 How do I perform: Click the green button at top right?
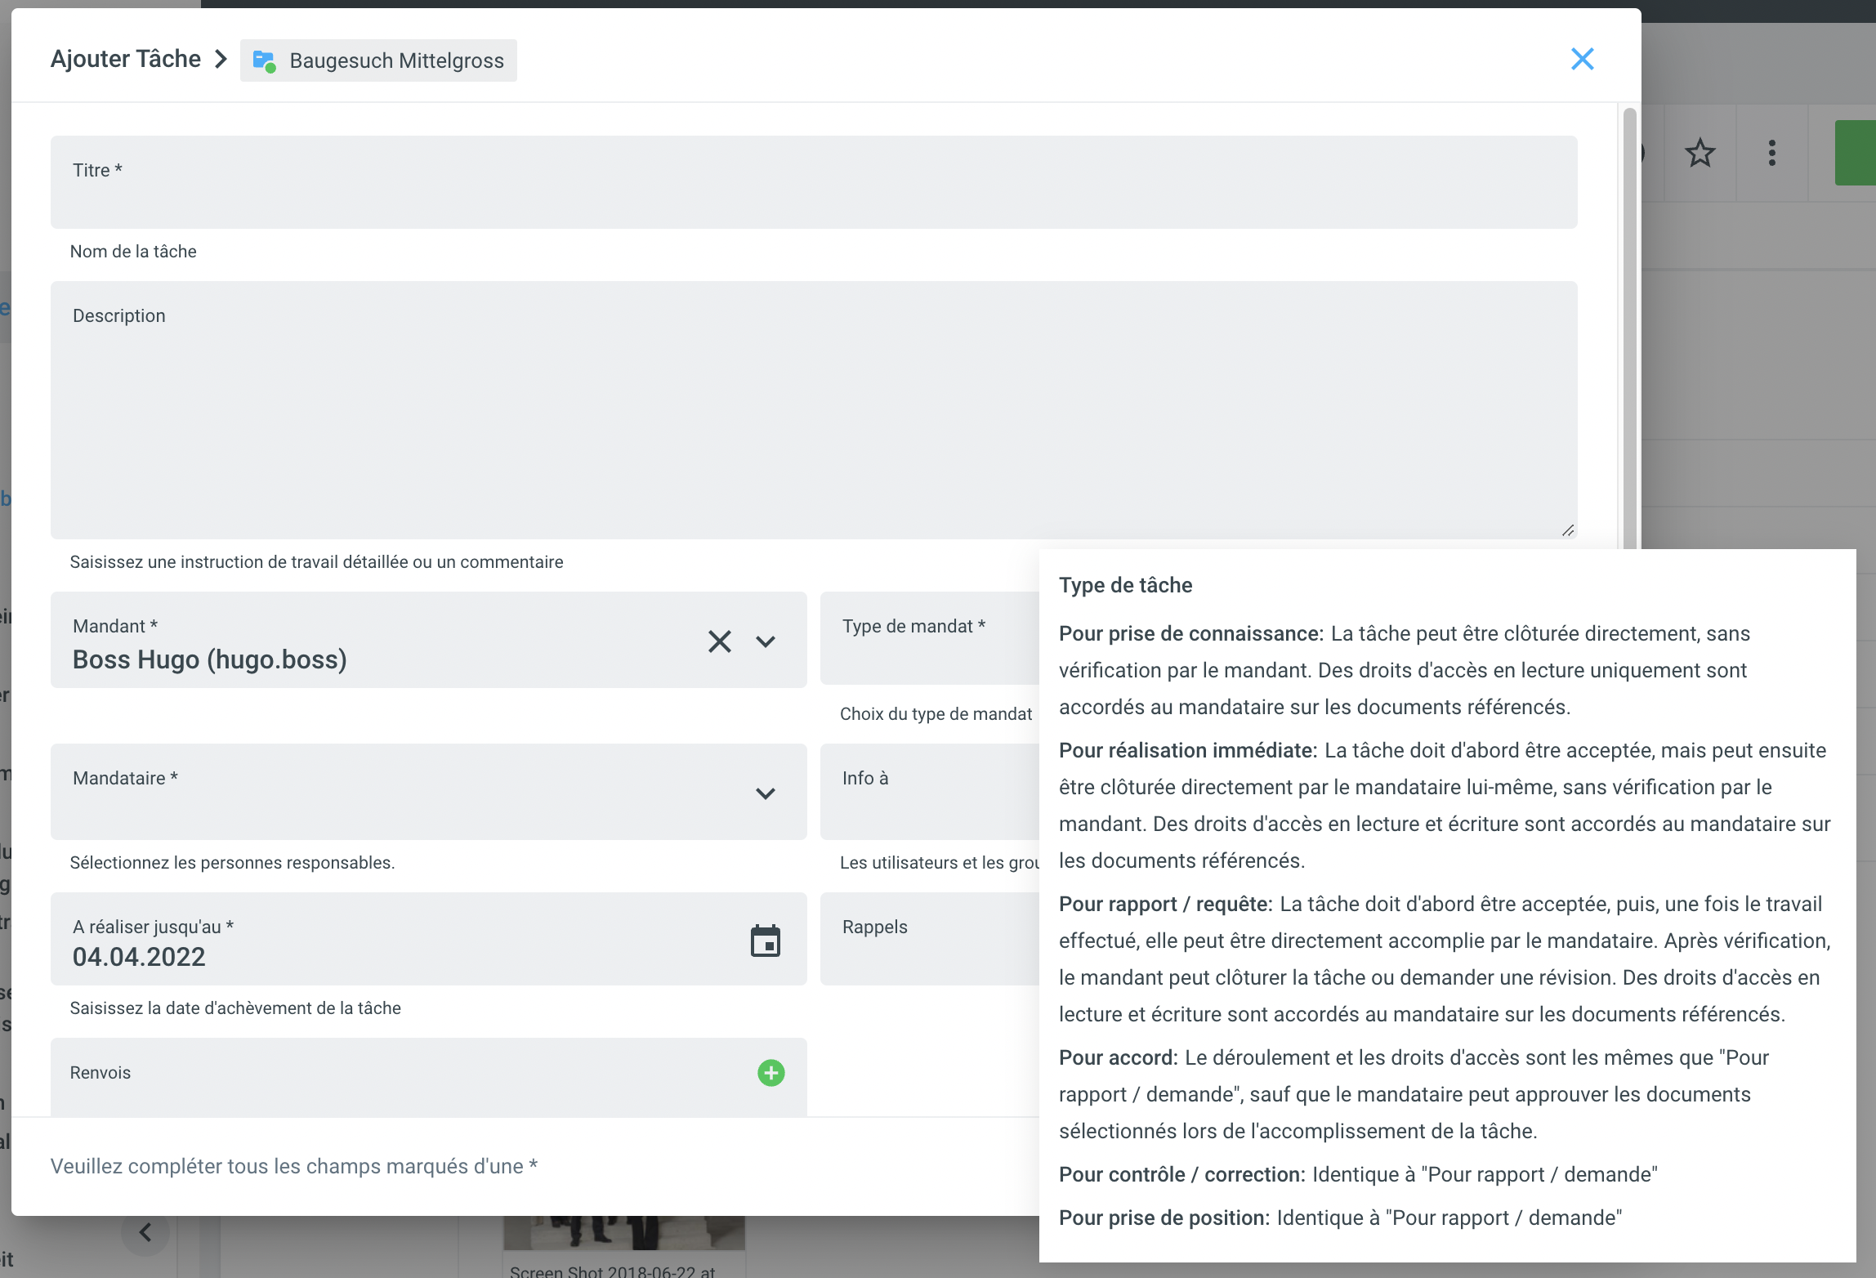(x=1855, y=153)
